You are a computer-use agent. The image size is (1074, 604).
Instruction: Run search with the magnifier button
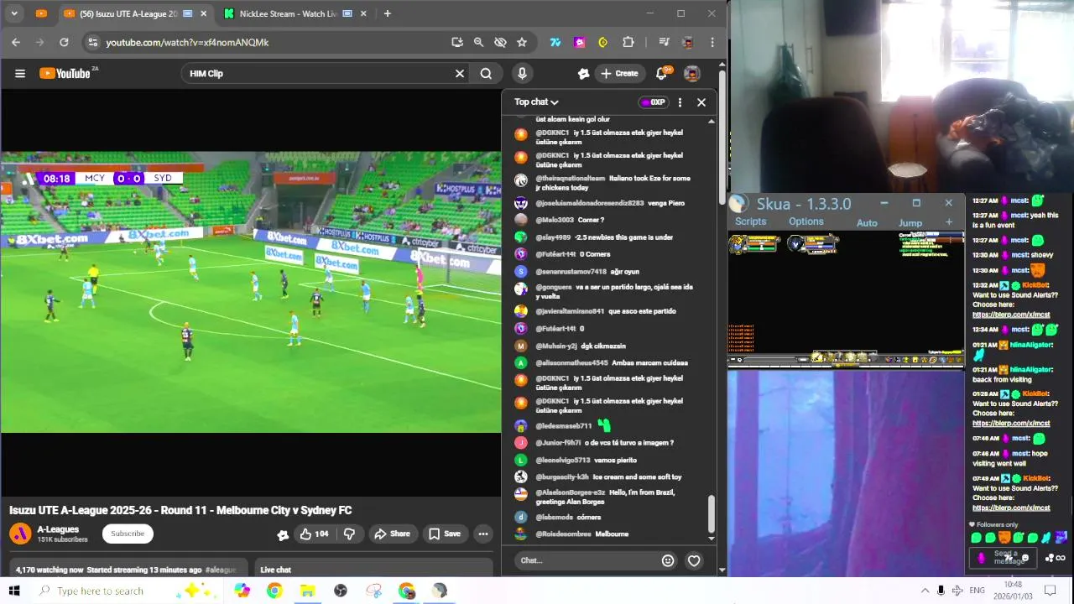pyautogui.click(x=486, y=73)
